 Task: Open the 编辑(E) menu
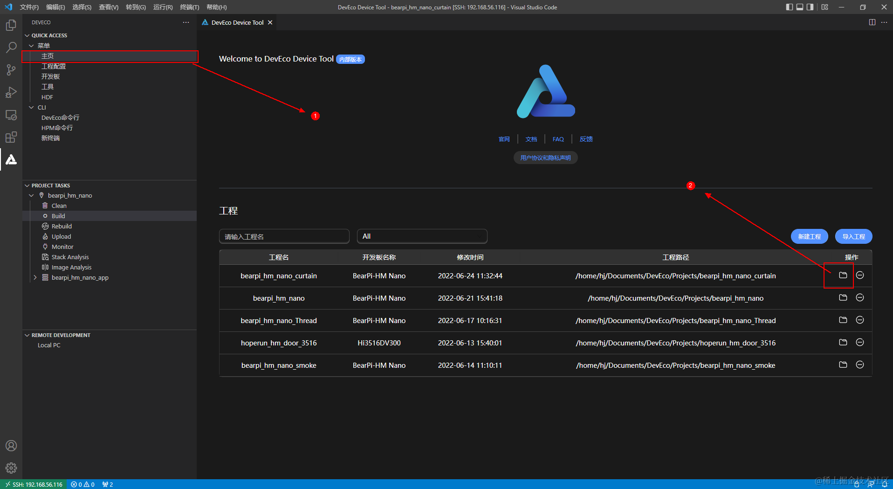55,7
